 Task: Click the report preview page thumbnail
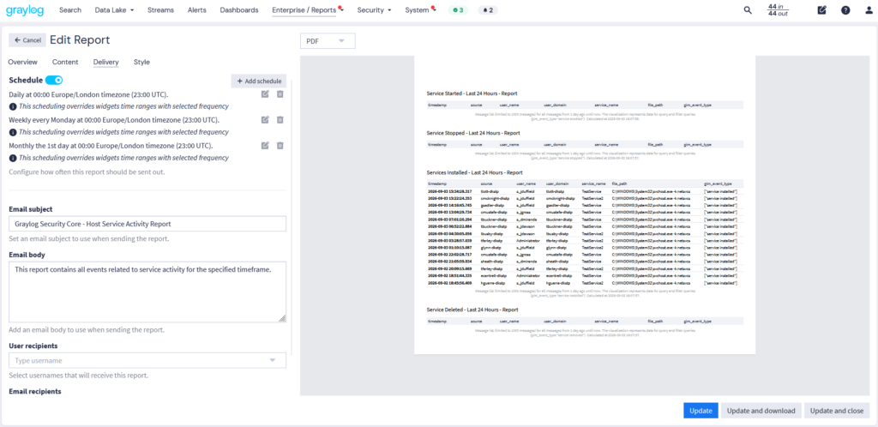pos(585,205)
